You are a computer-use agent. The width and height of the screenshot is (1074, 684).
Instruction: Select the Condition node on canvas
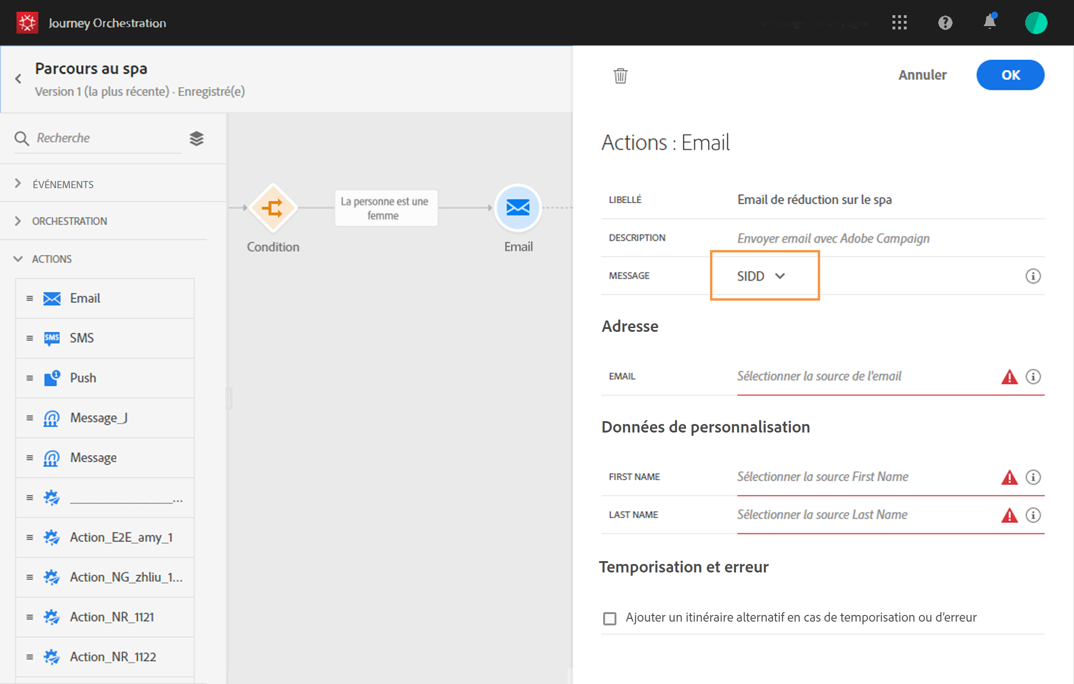pos(273,208)
